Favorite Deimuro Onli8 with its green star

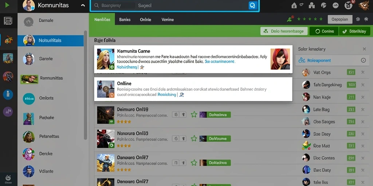click(194, 114)
